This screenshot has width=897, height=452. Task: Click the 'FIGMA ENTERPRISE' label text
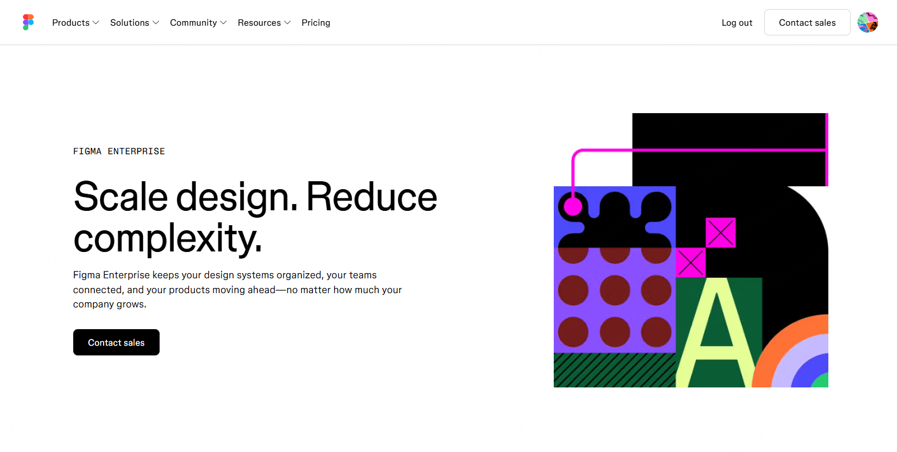pyautogui.click(x=119, y=151)
